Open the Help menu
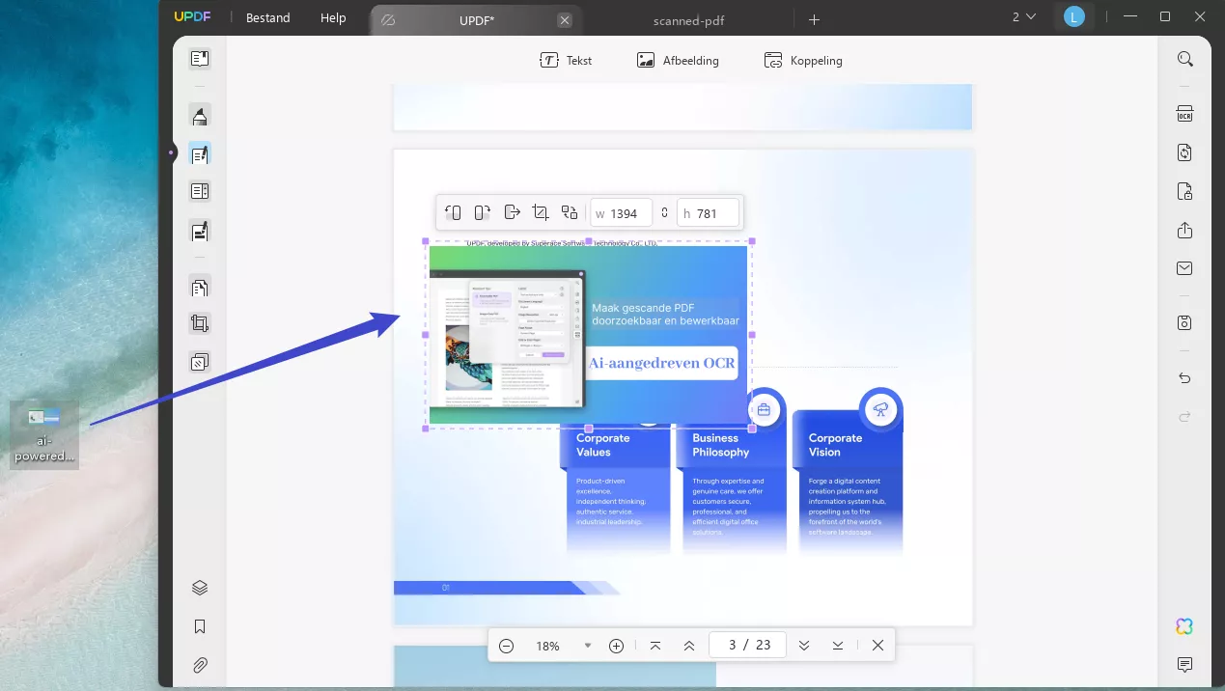1225x691 pixels. [x=333, y=18]
